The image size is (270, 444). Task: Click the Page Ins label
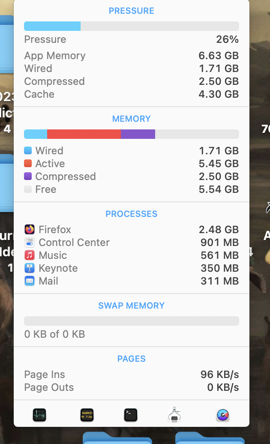pos(45,375)
